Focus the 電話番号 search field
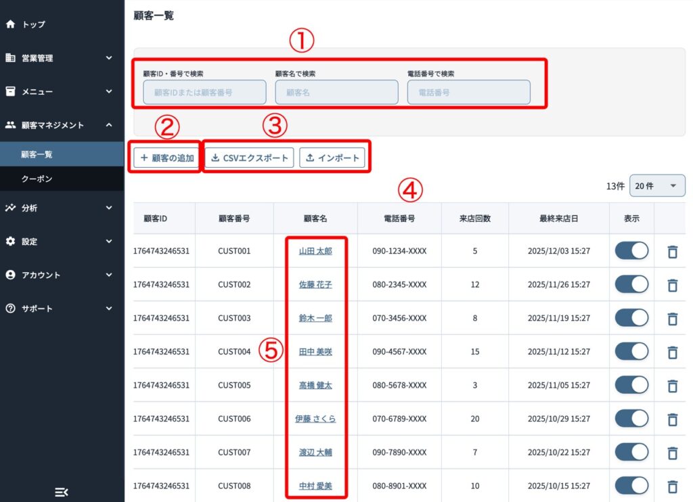This screenshot has height=502, width=693. coord(468,92)
